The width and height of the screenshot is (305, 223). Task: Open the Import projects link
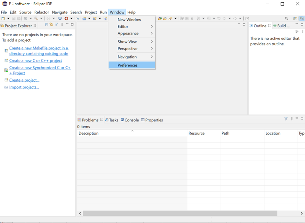(x=24, y=87)
